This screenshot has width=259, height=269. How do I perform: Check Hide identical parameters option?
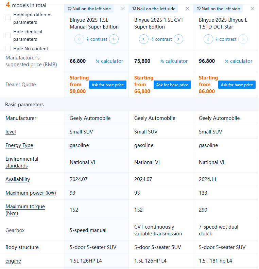(8, 35)
